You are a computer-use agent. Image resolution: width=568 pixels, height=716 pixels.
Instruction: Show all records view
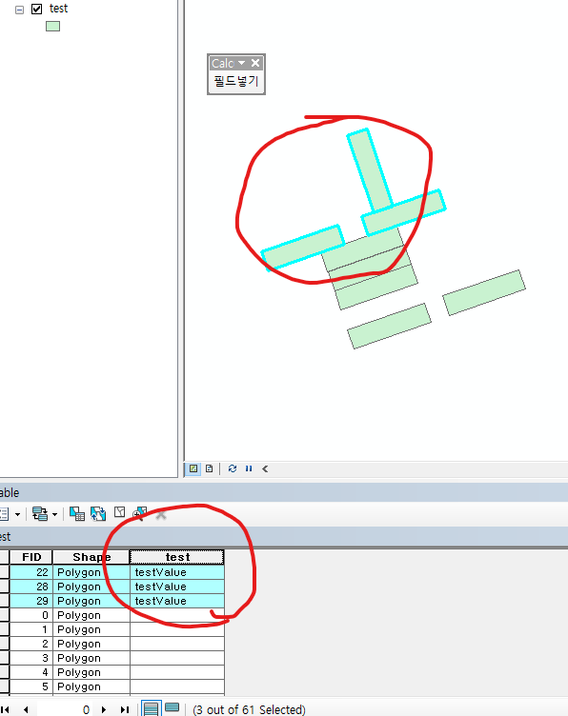151,708
